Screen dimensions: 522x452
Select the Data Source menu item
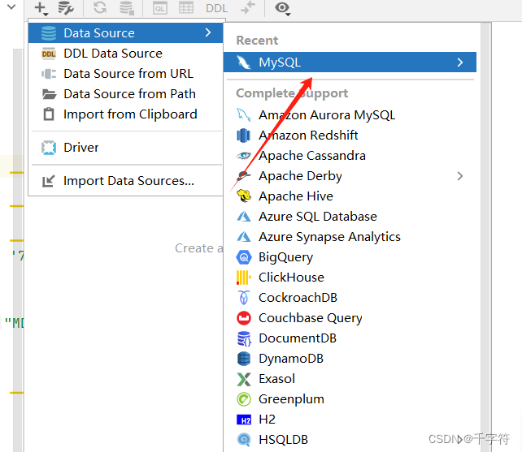pyautogui.click(x=125, y=33)
